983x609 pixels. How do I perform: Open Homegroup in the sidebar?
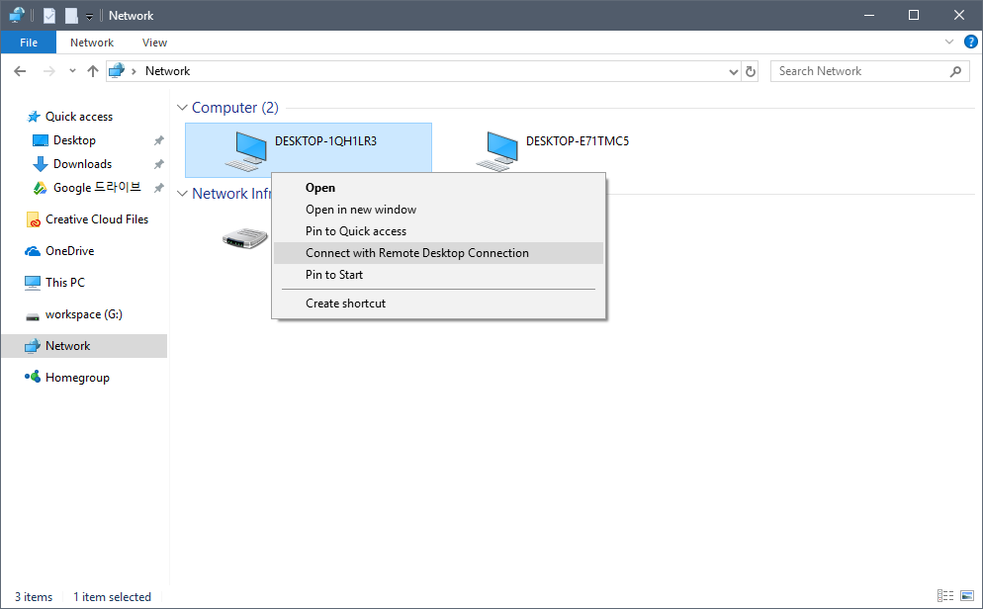point(77,378)
